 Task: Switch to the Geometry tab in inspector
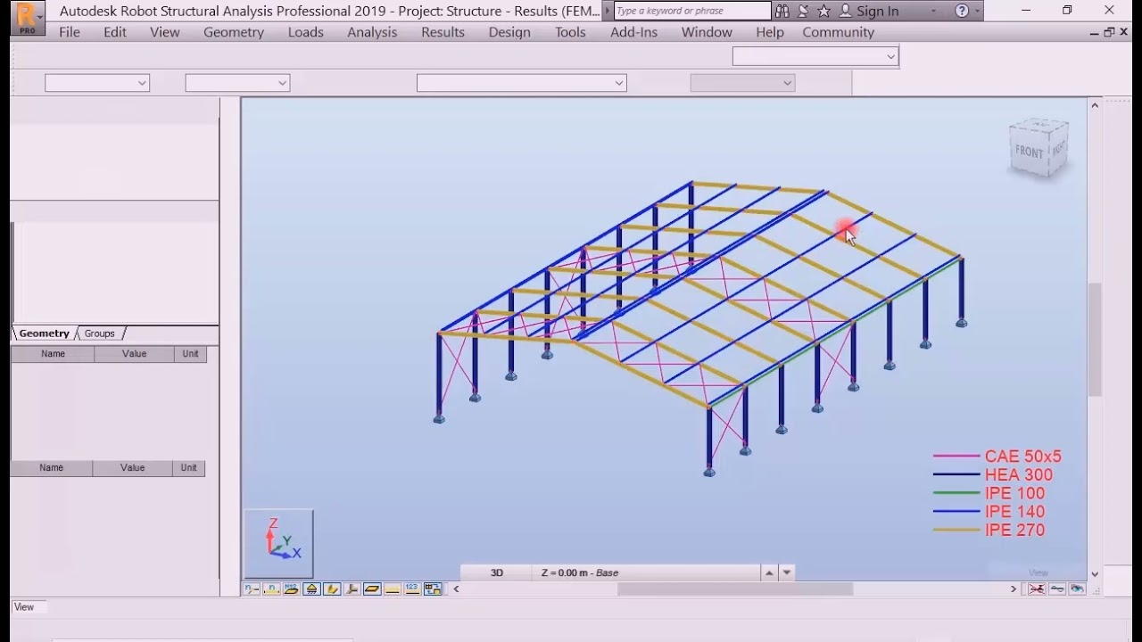45,333
